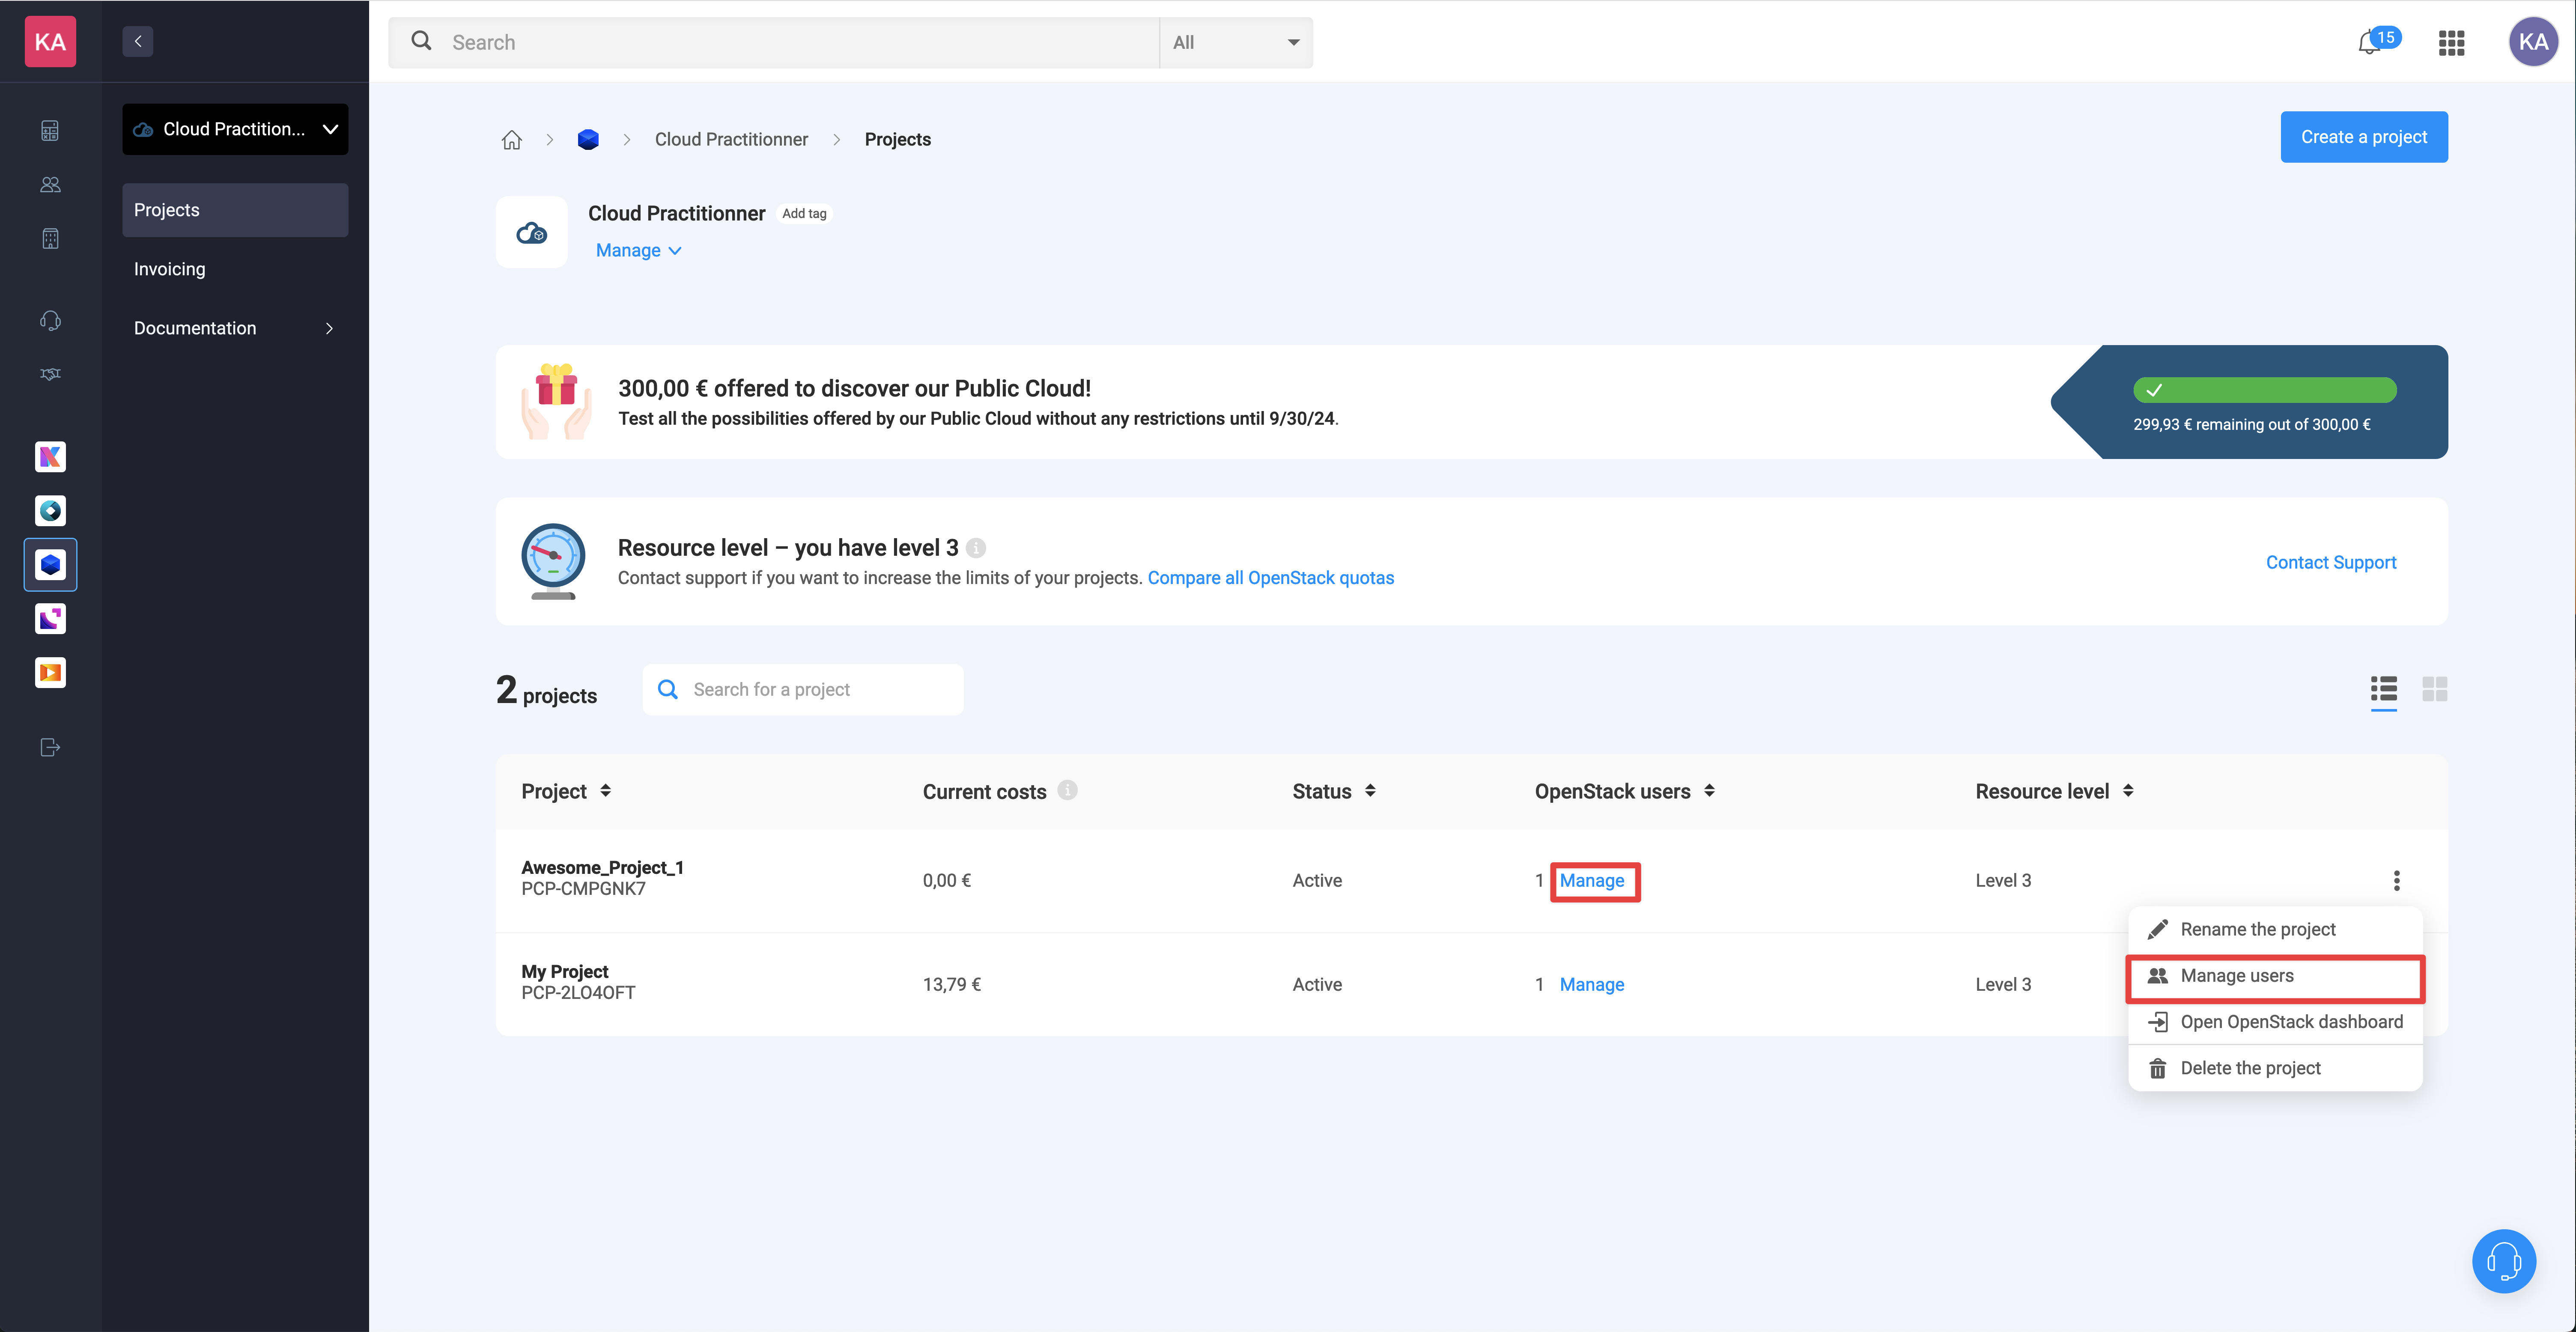This screenshot has height=1332, width=2576.
Task: Open the orange play product icon
Action: point(50,673)
